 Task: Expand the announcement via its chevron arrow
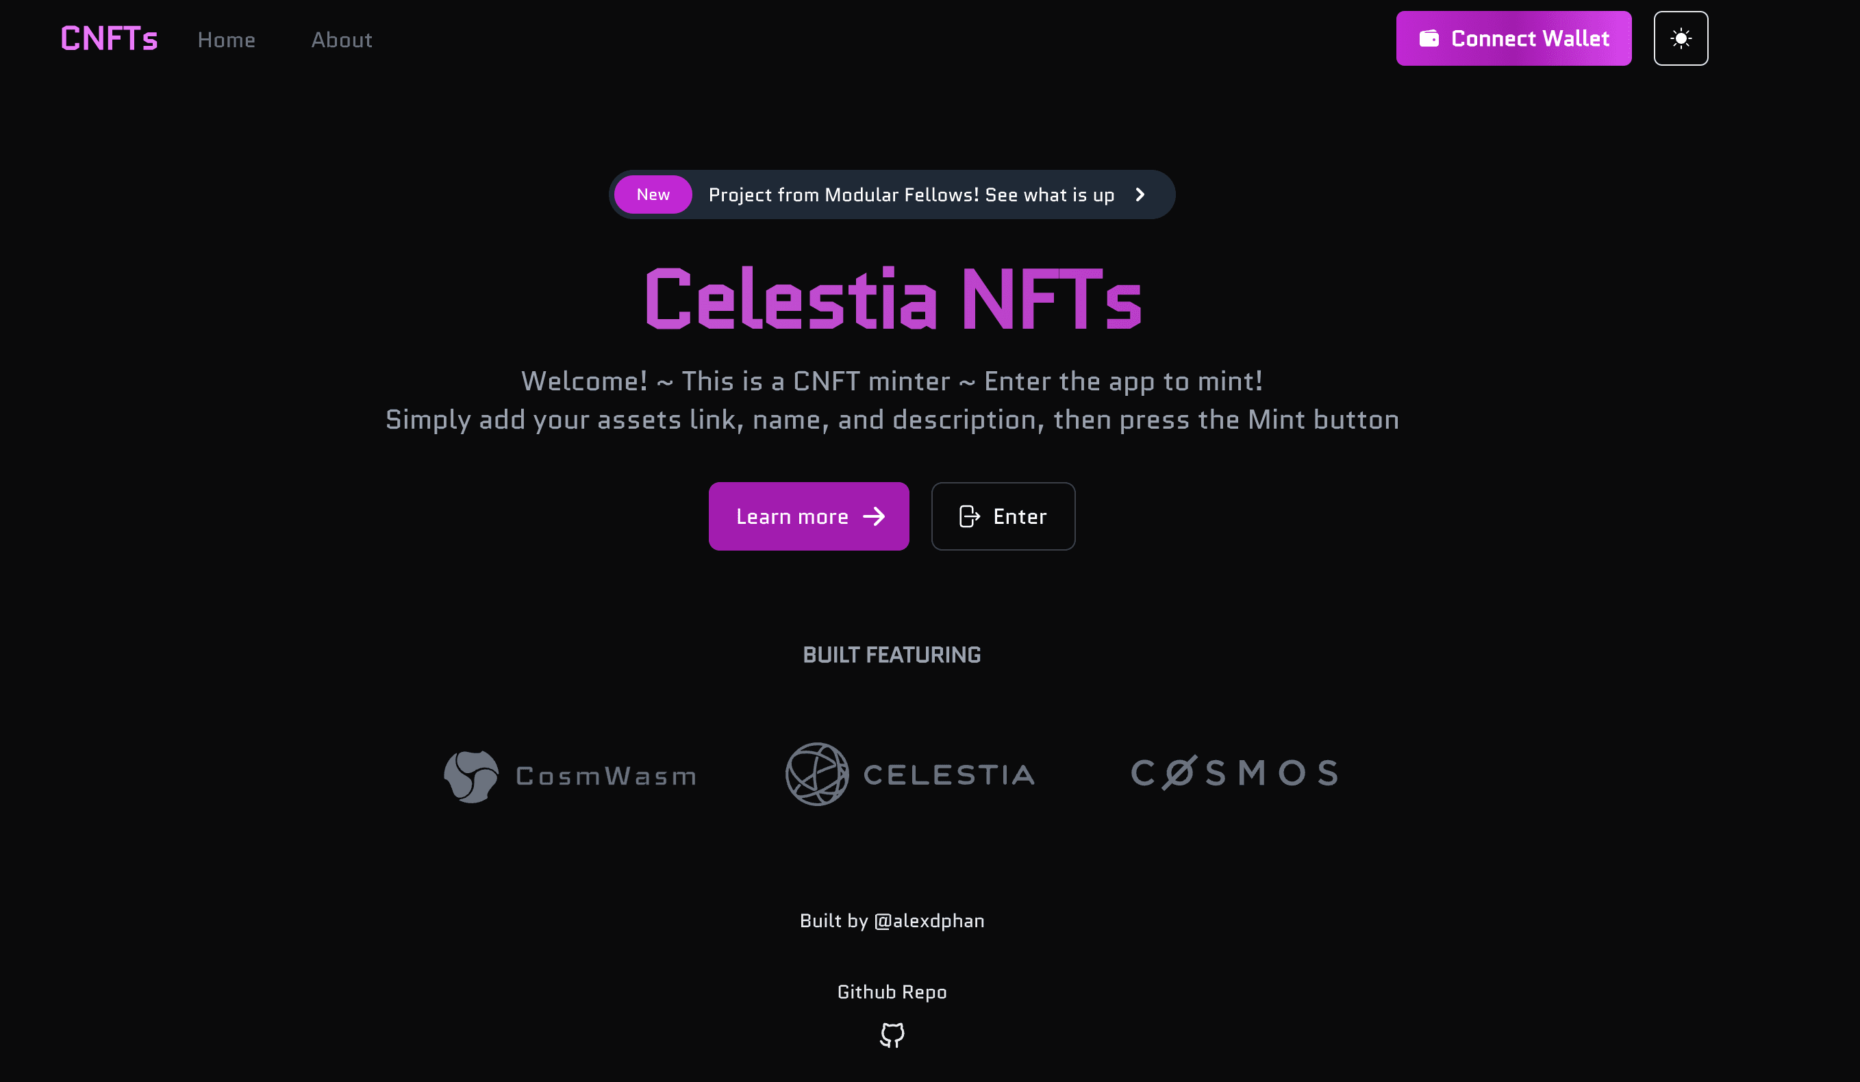[x=1140, y=195]
